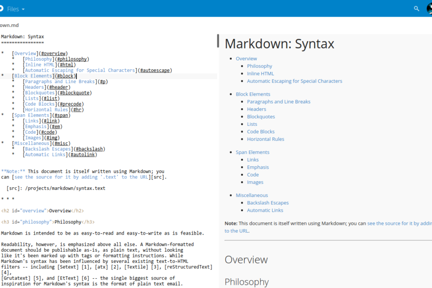Image resolution: width=432 pixels, height=288 pixels.
Task: Click the [Backslash Escapes](#backslash) source line
Action: pyautogui.click(x=64, y=149)
